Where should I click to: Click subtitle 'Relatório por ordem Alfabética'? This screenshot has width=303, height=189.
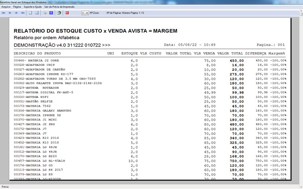47,37
